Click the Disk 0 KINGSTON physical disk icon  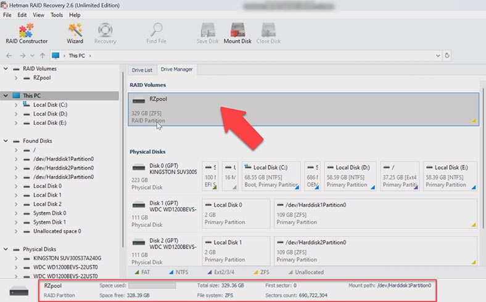tap(139, 168)
